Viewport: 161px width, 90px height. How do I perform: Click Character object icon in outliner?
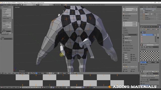(144, 14)
